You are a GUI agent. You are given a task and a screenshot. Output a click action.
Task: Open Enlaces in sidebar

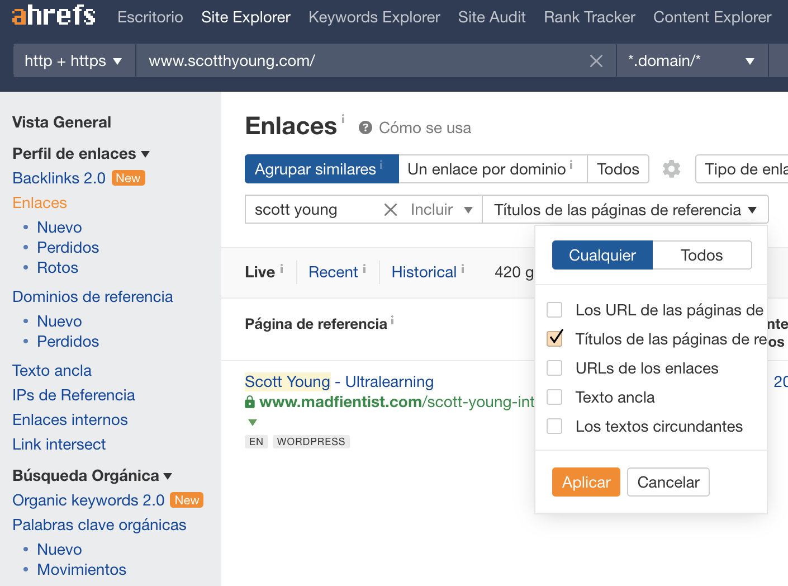40,202
